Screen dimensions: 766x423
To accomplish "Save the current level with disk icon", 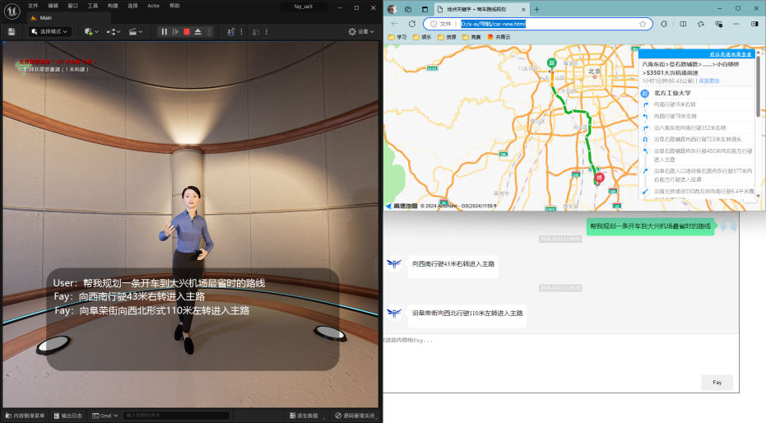I will tap(12, 31).
